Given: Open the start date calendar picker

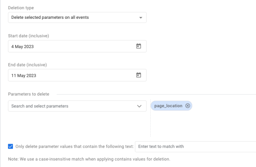Looking at the screenshot, I should 139,46.
